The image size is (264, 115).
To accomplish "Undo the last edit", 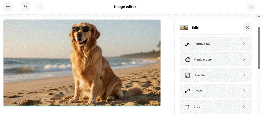I will (26, 6).
